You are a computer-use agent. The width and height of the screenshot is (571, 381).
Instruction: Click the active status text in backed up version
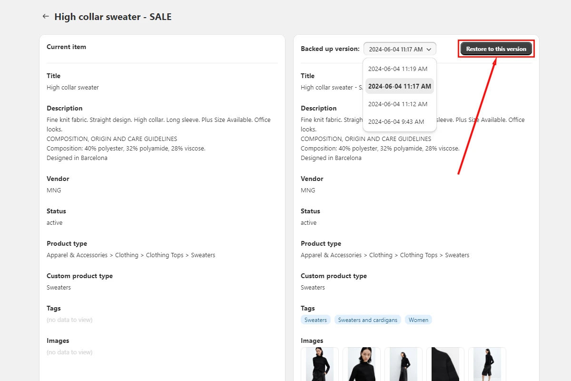tap(308, 222)
